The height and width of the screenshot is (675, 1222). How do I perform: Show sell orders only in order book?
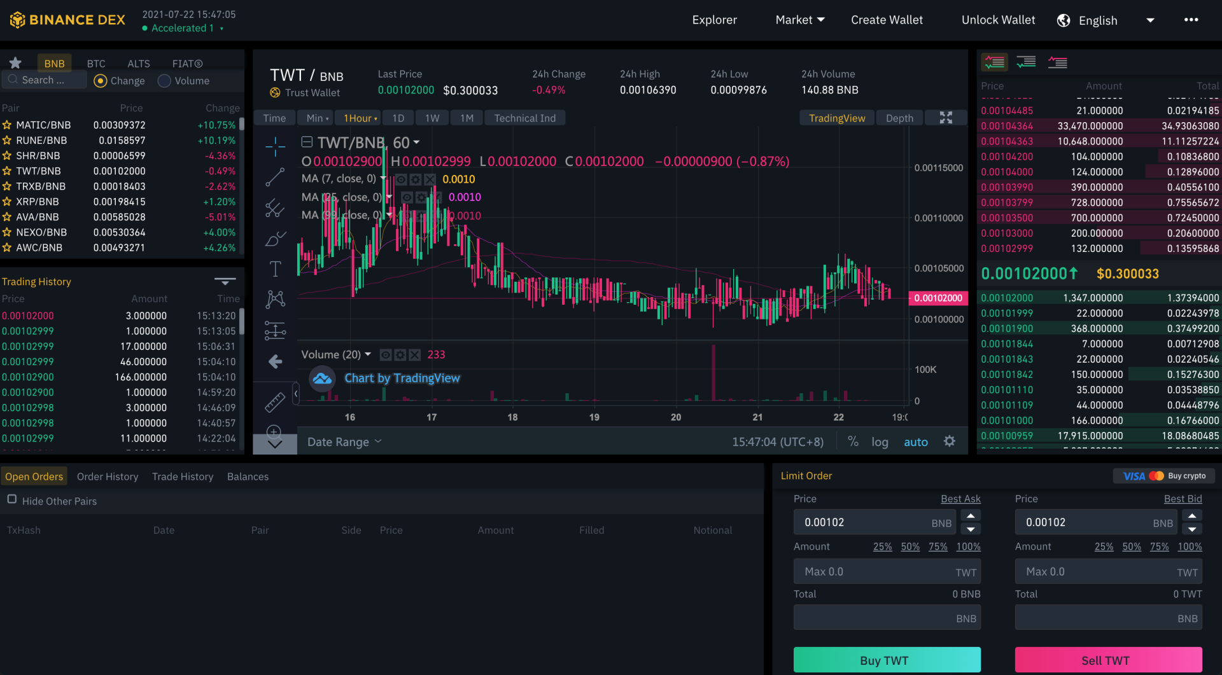(1057, 62)
